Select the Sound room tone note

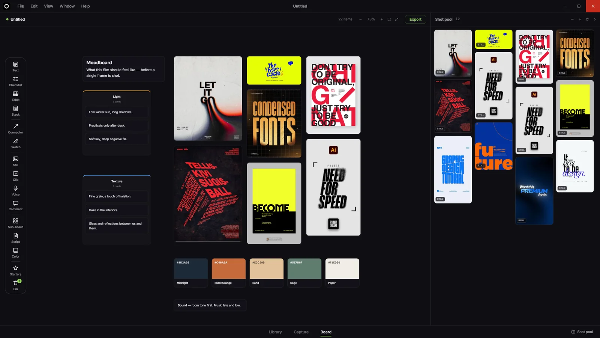209,305
